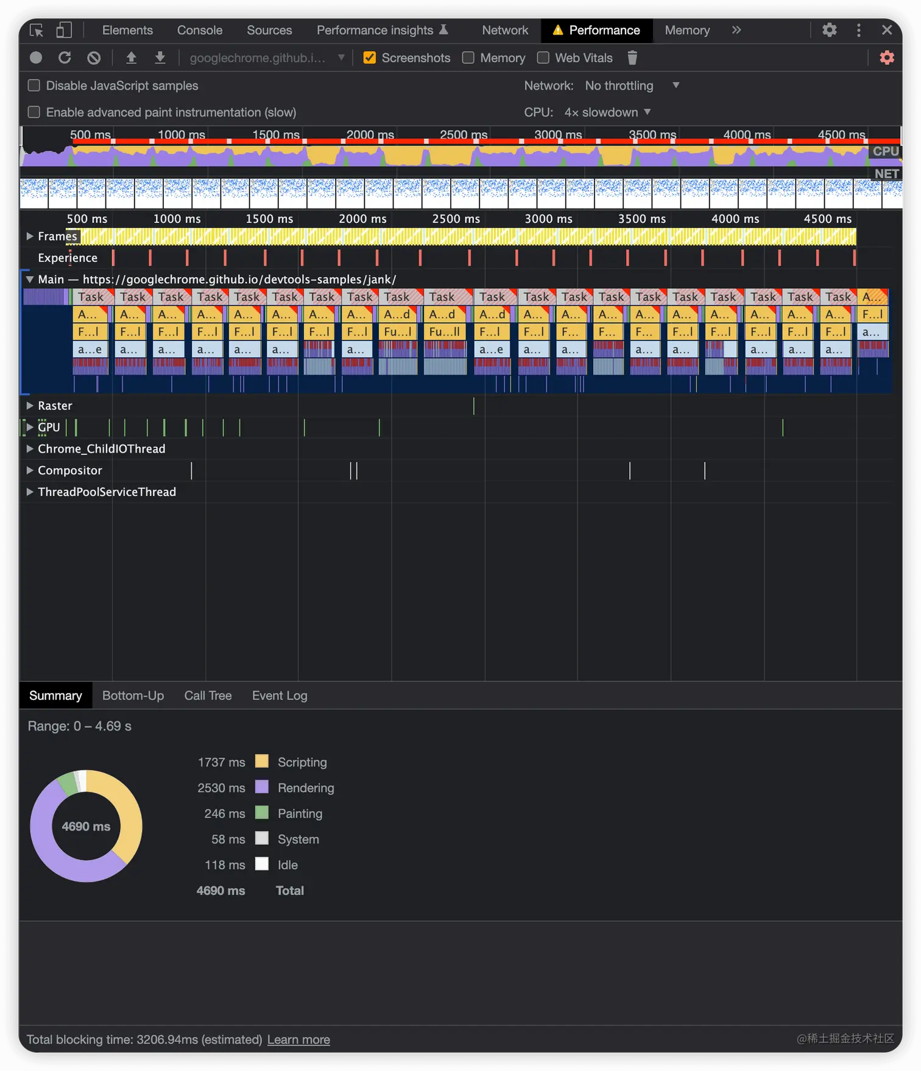
Task: Load a profile with the upload icon
Action: coord(131,58)
